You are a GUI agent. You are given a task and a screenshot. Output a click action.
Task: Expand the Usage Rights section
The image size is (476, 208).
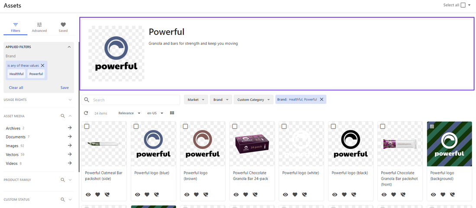(70, 100)
